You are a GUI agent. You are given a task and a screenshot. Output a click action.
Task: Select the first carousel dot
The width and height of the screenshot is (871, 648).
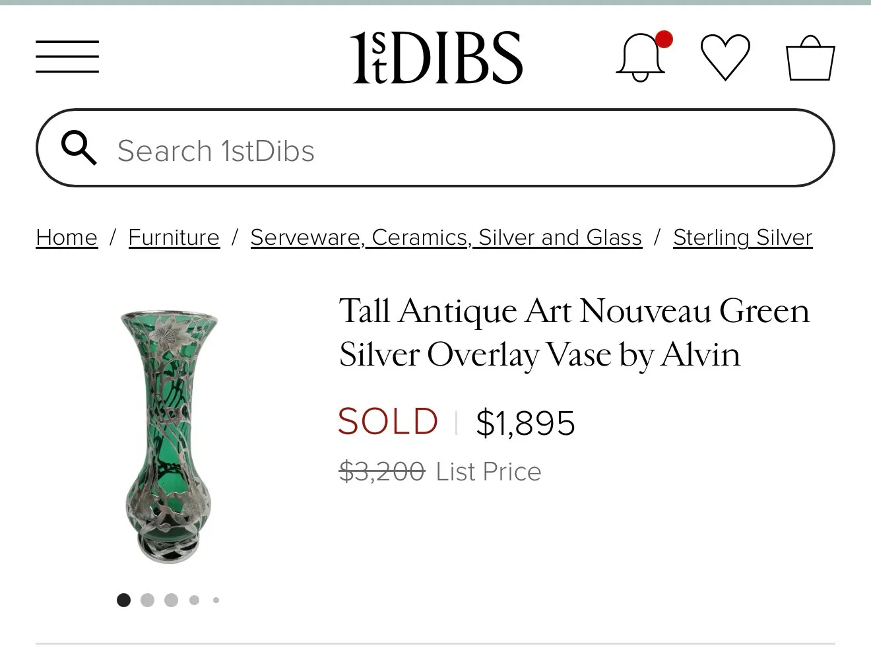tap(123, 600)
